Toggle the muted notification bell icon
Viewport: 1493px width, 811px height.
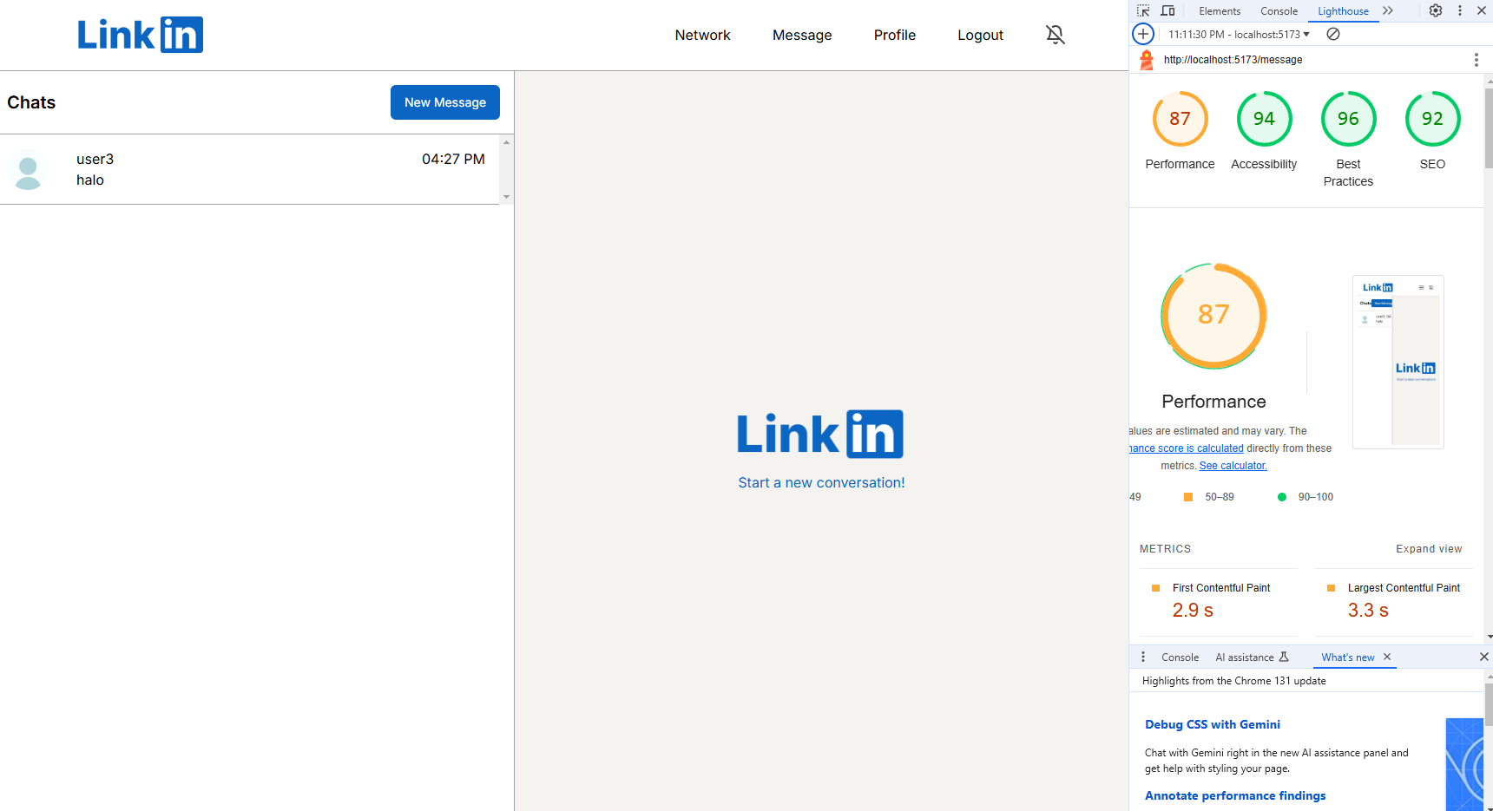(x=1055, y=35)
